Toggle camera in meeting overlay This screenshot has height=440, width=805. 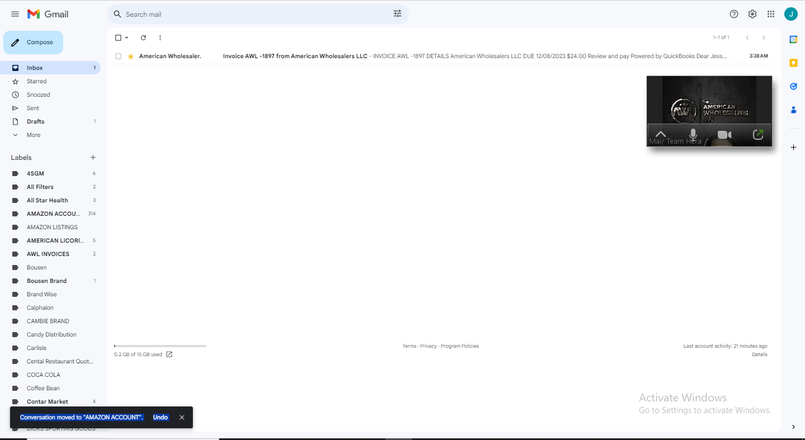(x=724, y=135)
